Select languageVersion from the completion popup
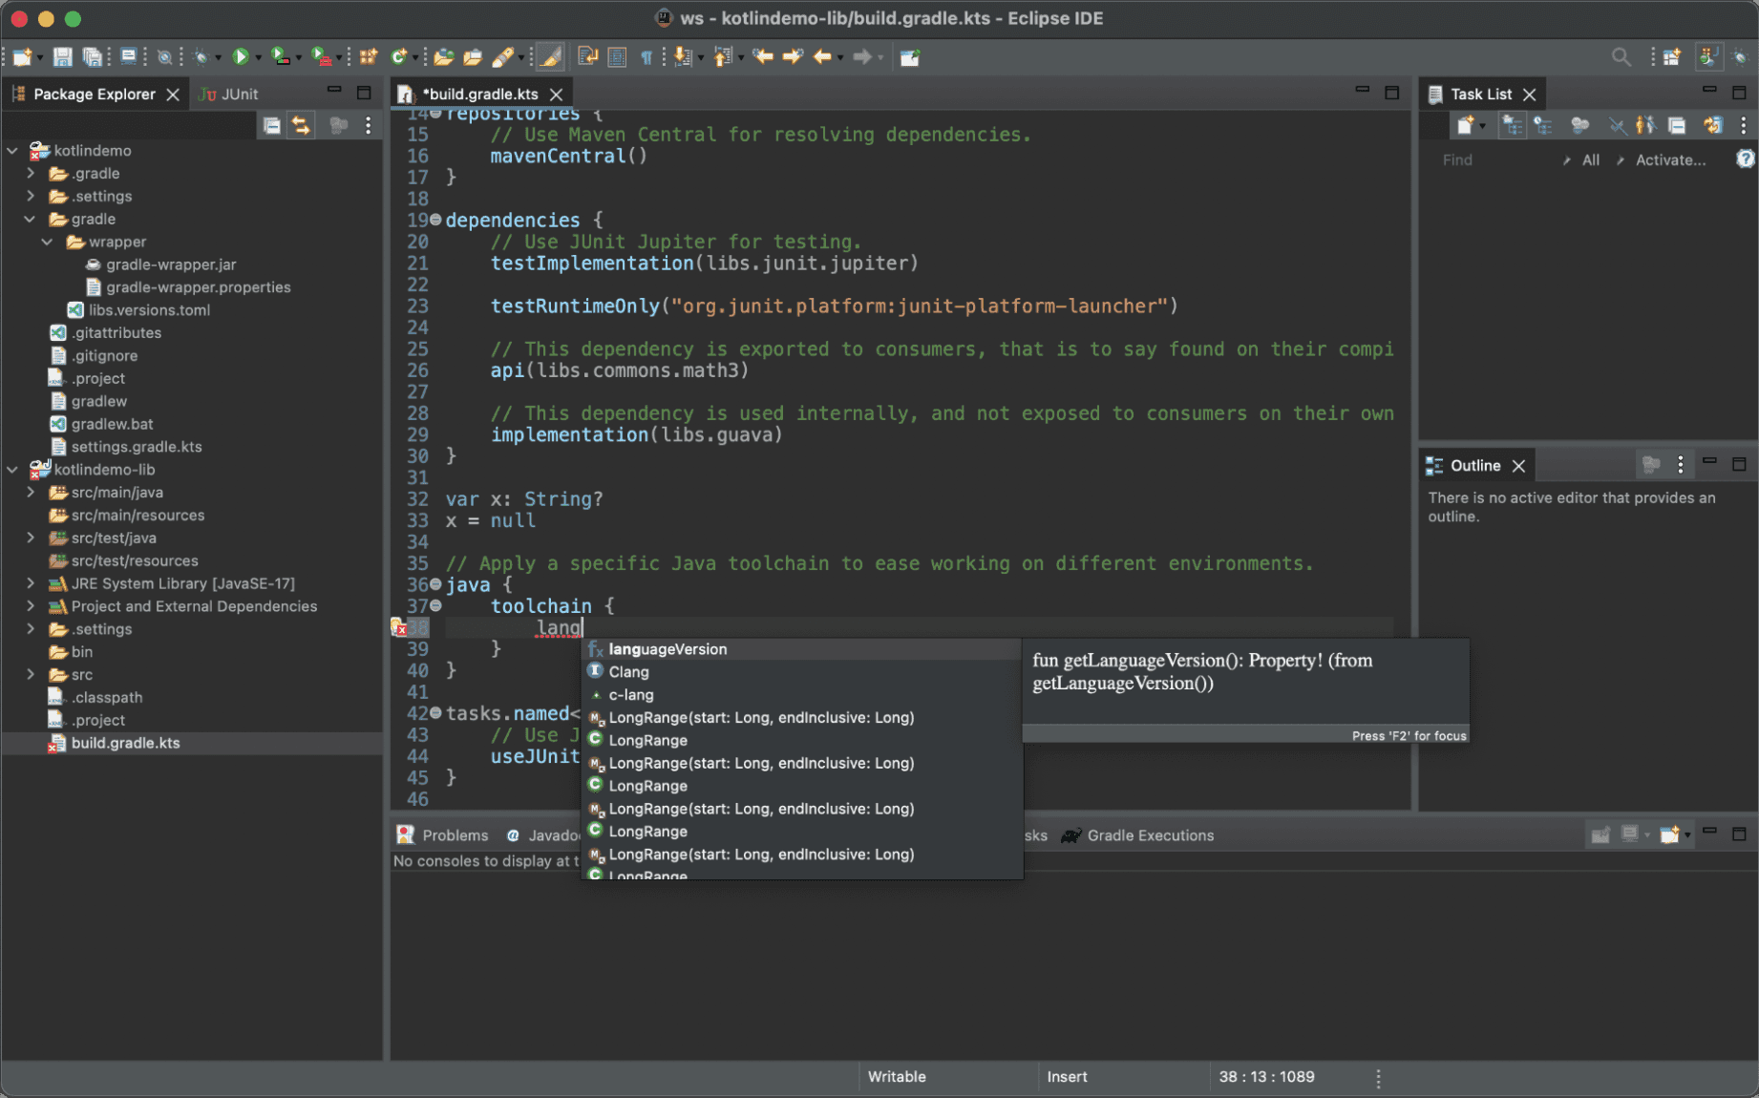Screen dimensions: 1759x1098 point(668,648)
